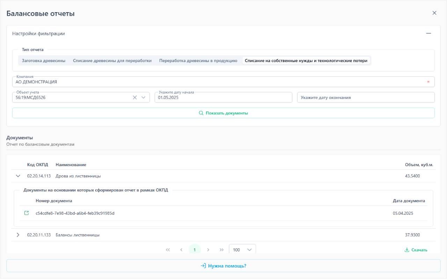Go to the next results page
447x279 pixels.
click(x=208, y=250)
